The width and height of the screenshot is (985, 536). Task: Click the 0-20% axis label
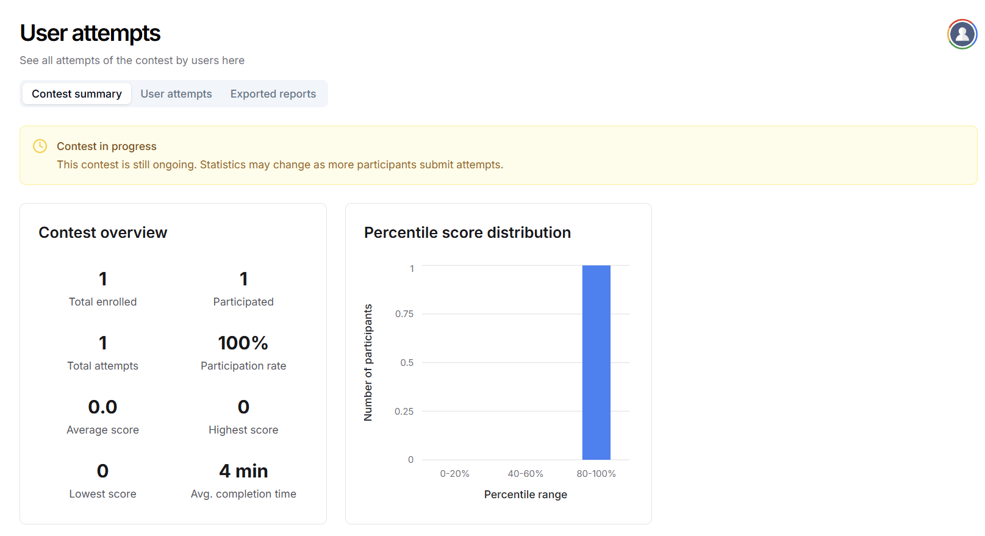pos(454,474)
